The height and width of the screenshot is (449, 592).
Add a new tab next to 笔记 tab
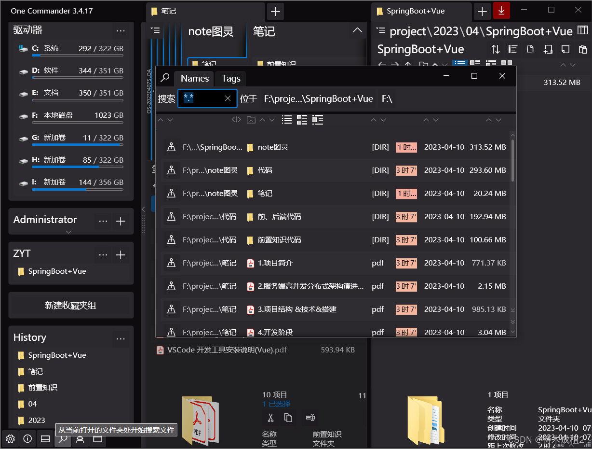[x=275, y=11]
